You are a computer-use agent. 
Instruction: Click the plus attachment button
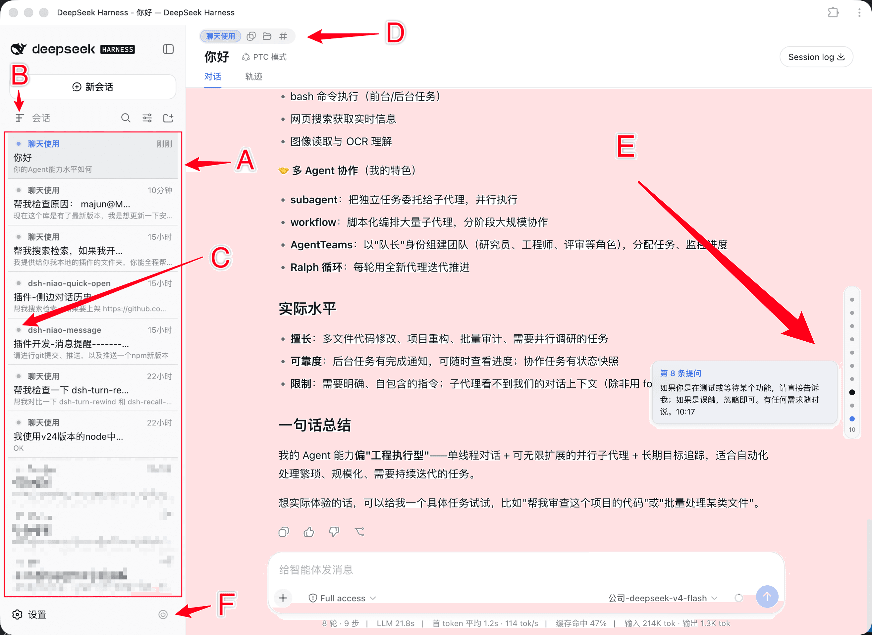(283, 598)
